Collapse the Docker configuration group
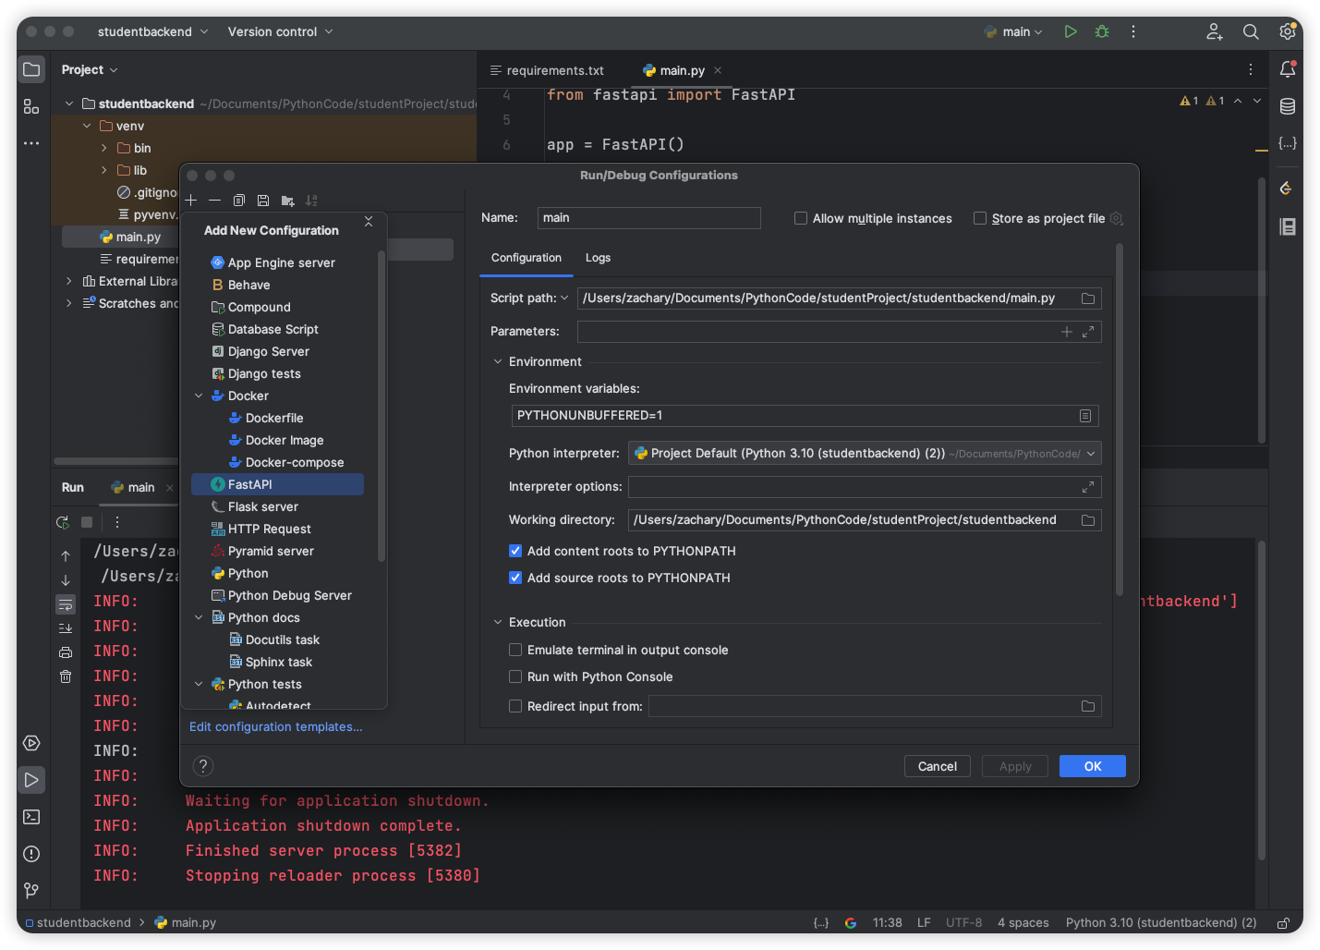Image resolution: width=1320 pixels, height=950 pixels. tap(199, 396)
